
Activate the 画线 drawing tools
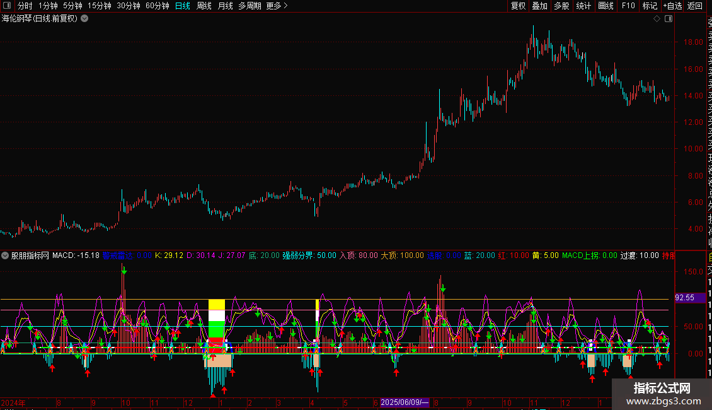(x=606, y=6)
